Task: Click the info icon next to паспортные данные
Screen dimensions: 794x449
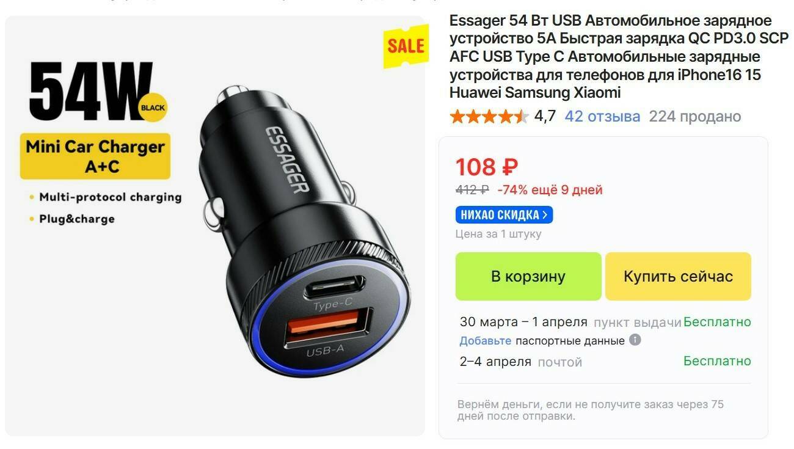Action: [x=635, y=340]
